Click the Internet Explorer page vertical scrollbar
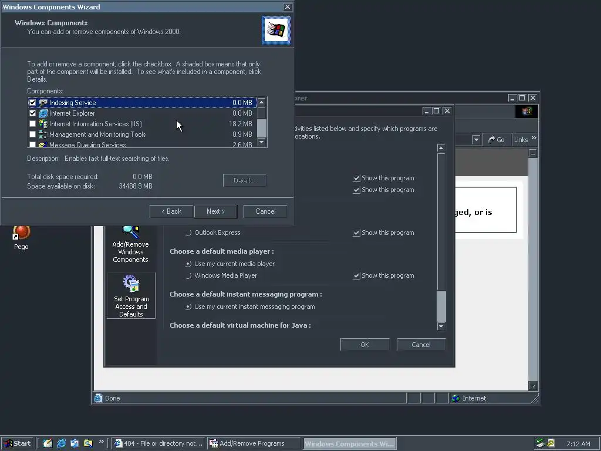 (533, 269)
